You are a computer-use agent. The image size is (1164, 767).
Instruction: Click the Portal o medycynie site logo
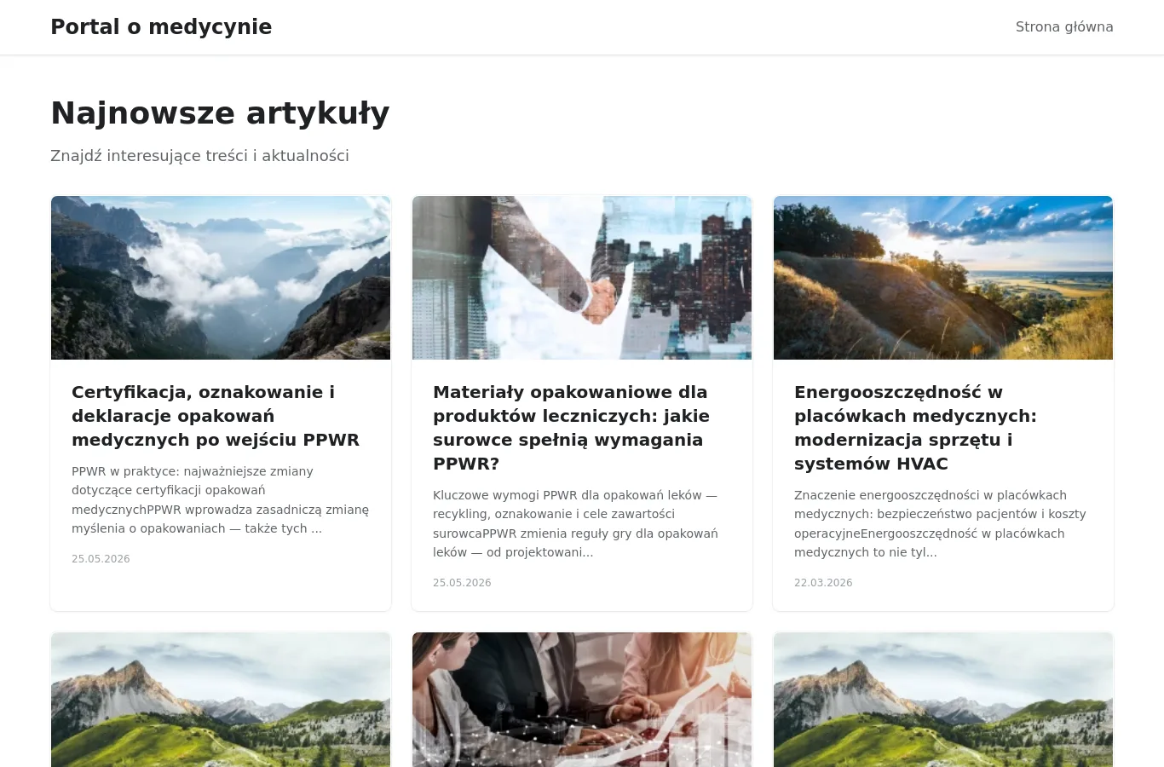(x=161, y=27)
